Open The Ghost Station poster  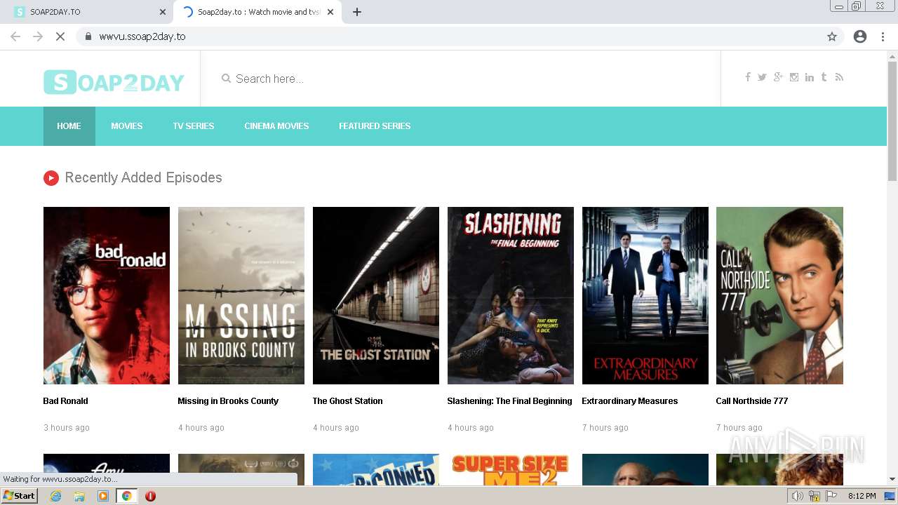(376, 295)
